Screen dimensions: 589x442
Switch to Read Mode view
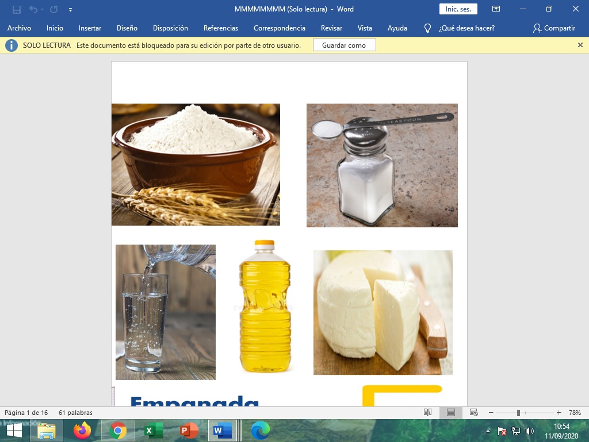pos(427,413)
